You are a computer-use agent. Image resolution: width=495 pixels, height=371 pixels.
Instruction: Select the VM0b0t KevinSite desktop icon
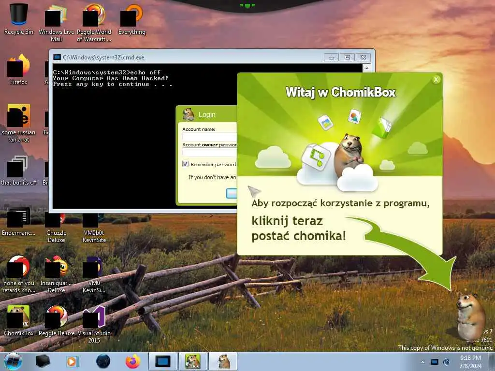pos(94,228)
